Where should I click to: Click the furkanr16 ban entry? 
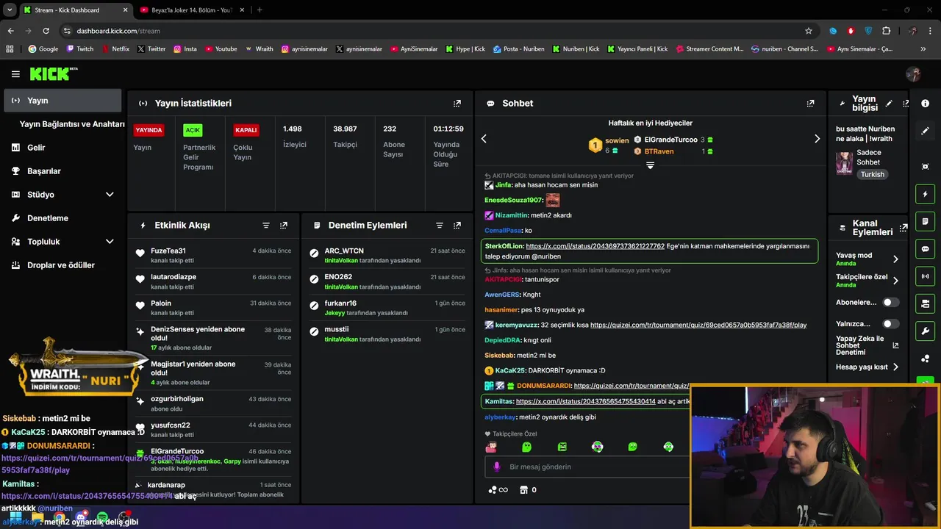[387, 308]
